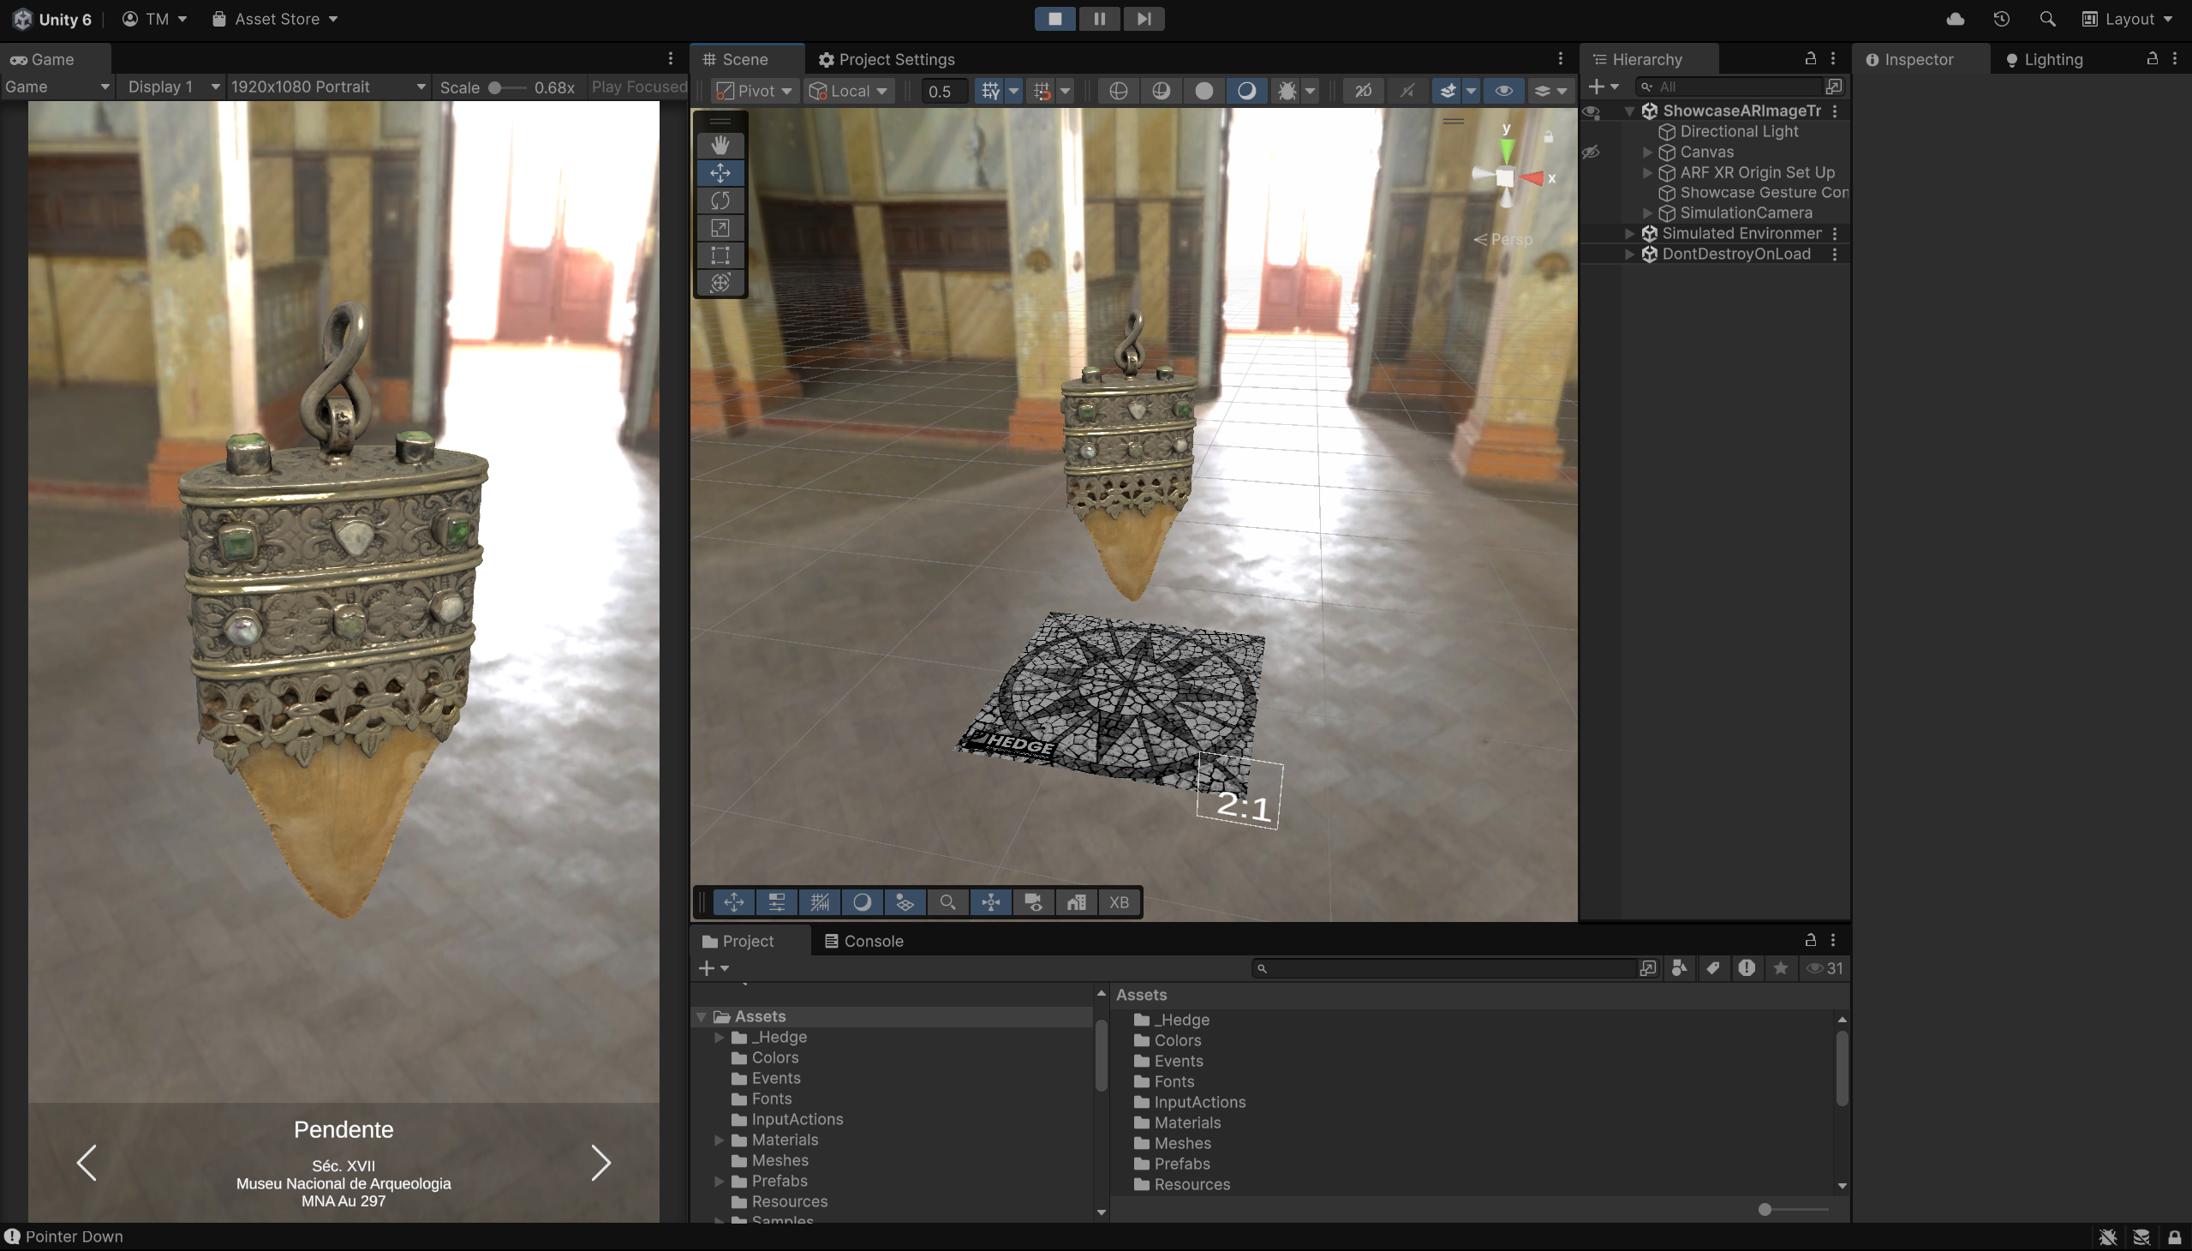Select the Rotate tool

[x=720, y=201]
